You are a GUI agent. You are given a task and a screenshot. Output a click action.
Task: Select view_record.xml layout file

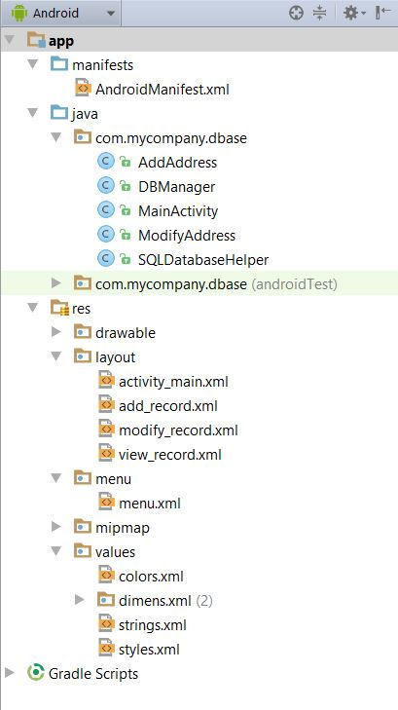[x=170, y=455]
